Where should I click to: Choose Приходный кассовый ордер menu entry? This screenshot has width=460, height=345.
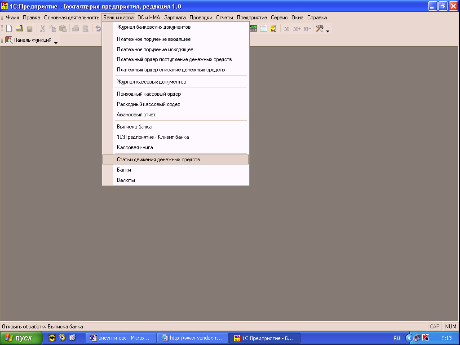click(x=149, y=94)
